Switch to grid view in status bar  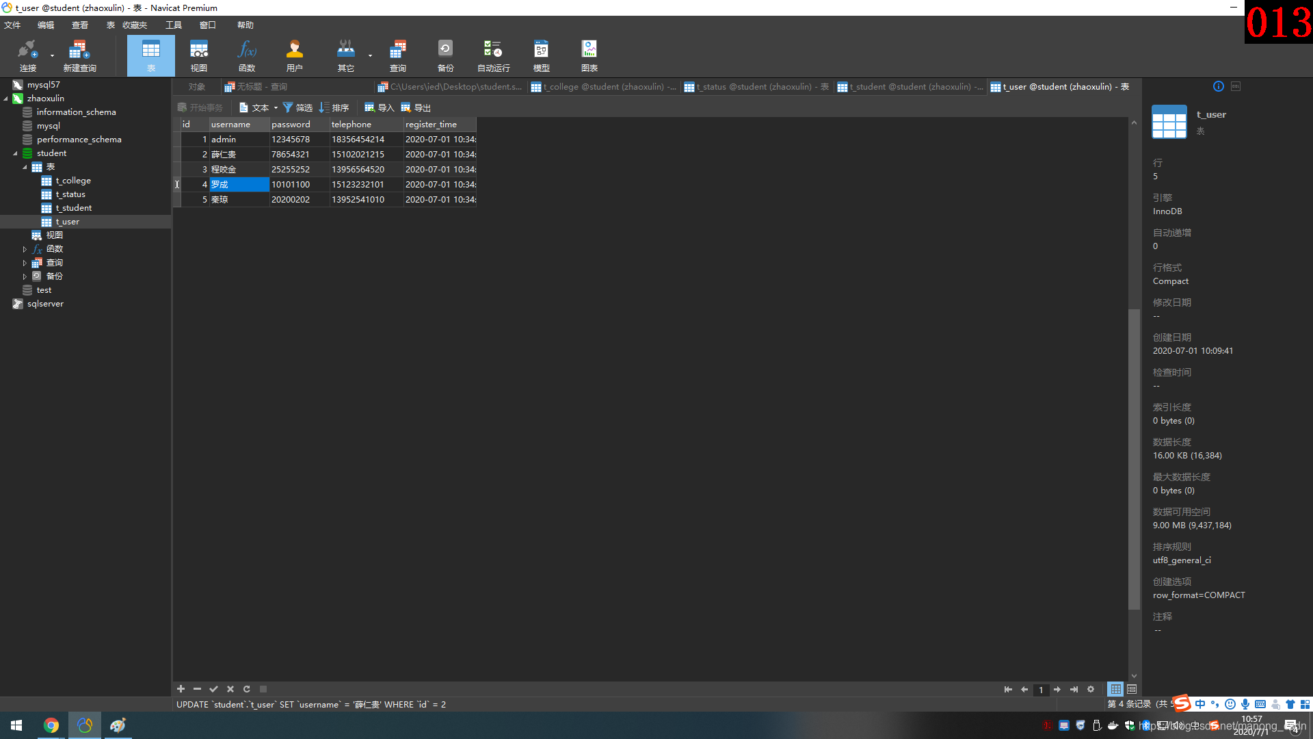click(x=1115, y=689)
